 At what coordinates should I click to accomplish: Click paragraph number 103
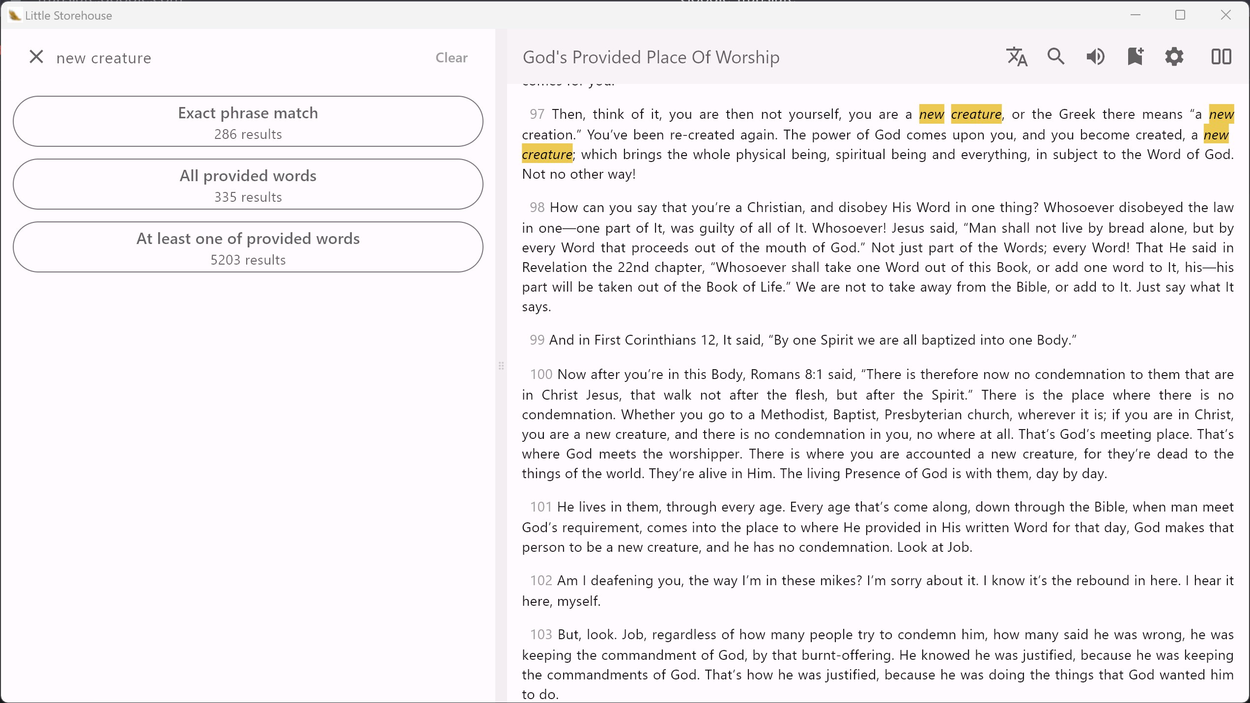click(x=541, y=635)
